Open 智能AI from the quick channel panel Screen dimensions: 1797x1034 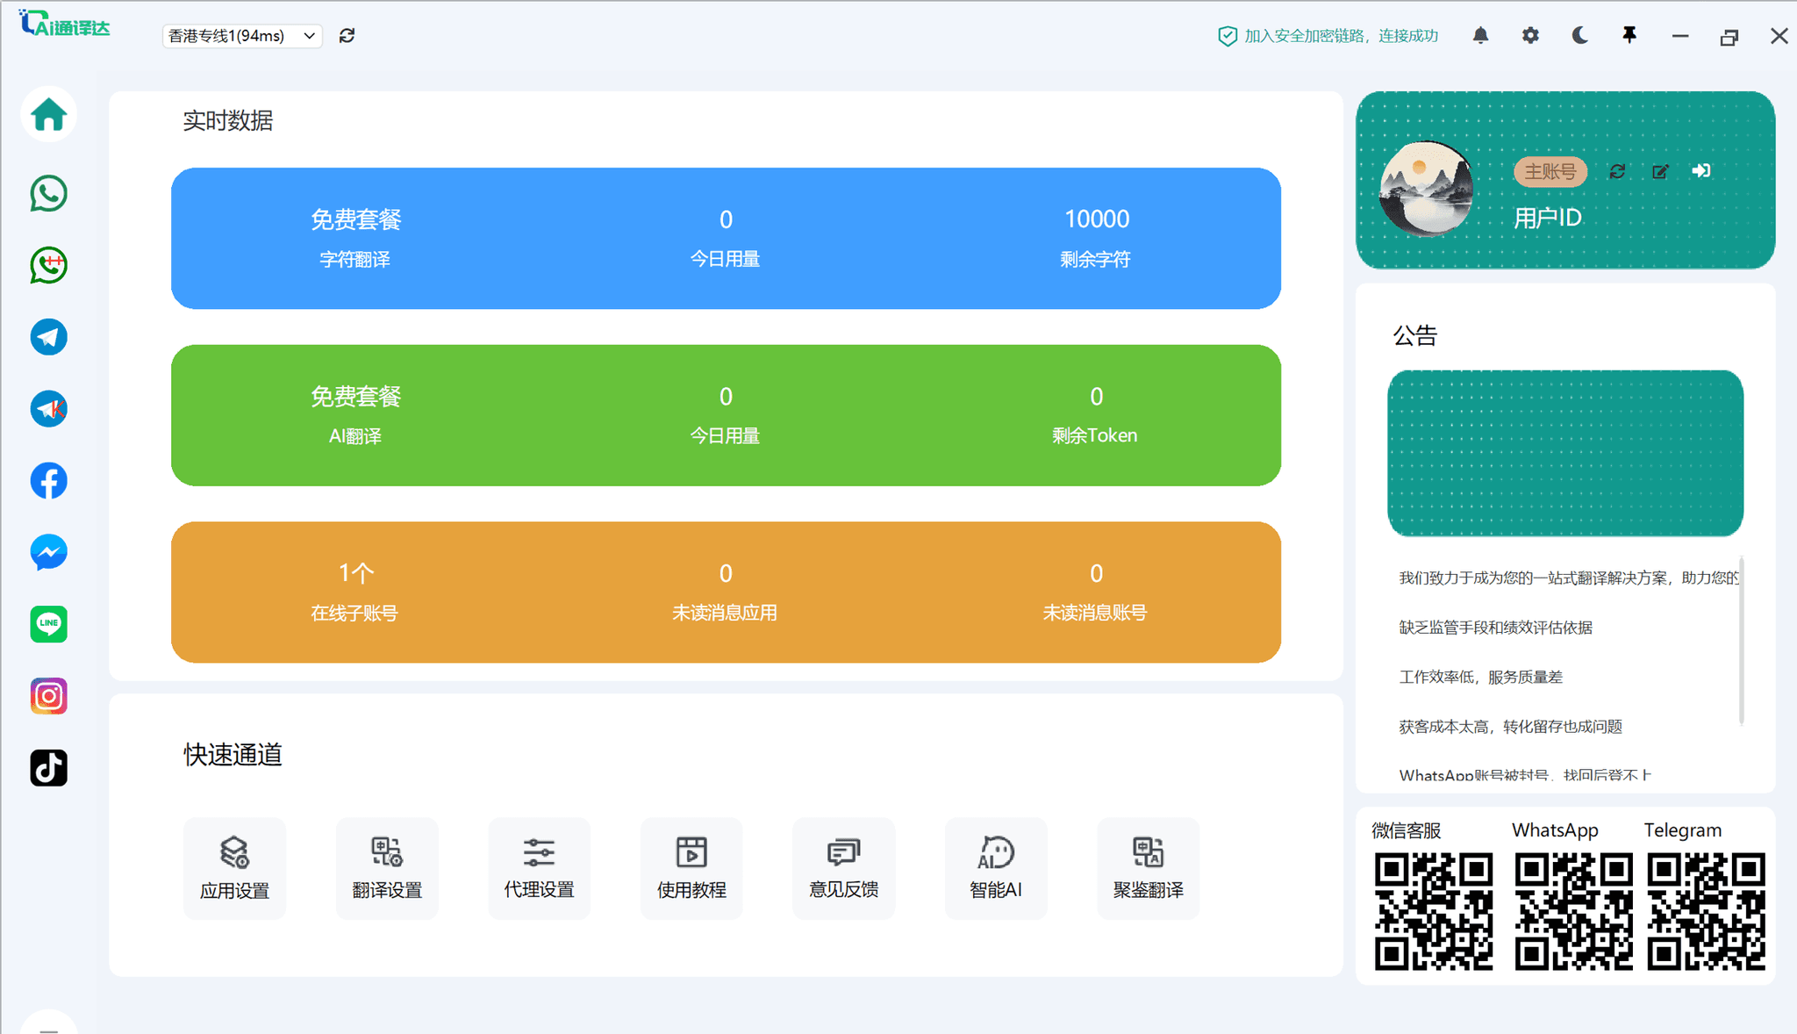point(995,867)
